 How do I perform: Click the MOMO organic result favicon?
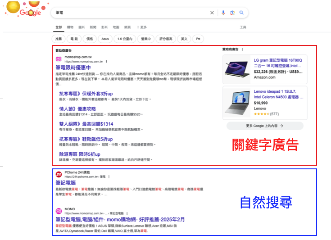click(59, 211)
